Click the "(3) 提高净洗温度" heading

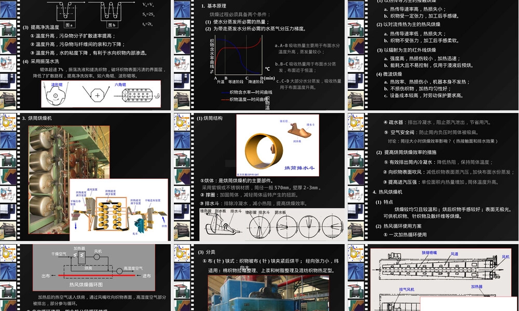[x=41, y=27]
